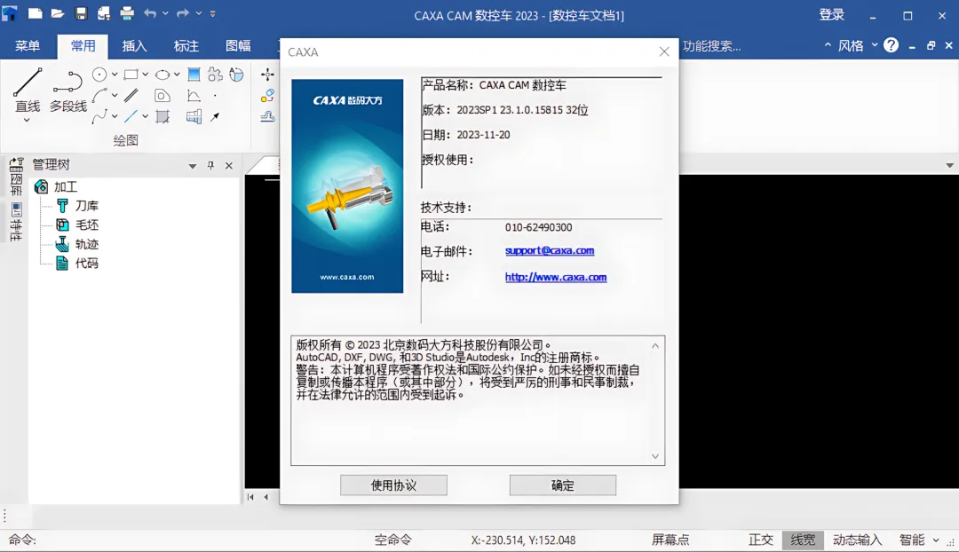This screenshot has width=959, height=552.
Task: Click the move tool with four arrows
Action: click(267, 75)
